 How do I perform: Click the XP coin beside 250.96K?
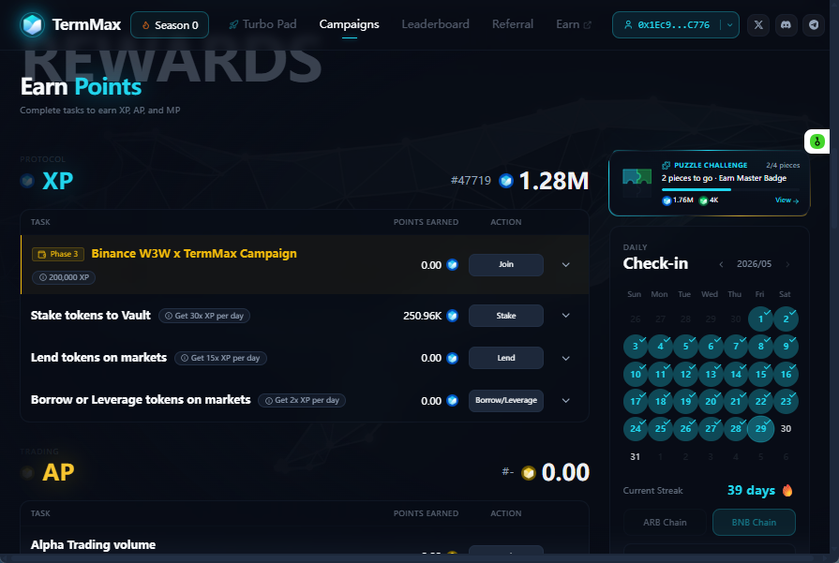click(x=453, y=316)
